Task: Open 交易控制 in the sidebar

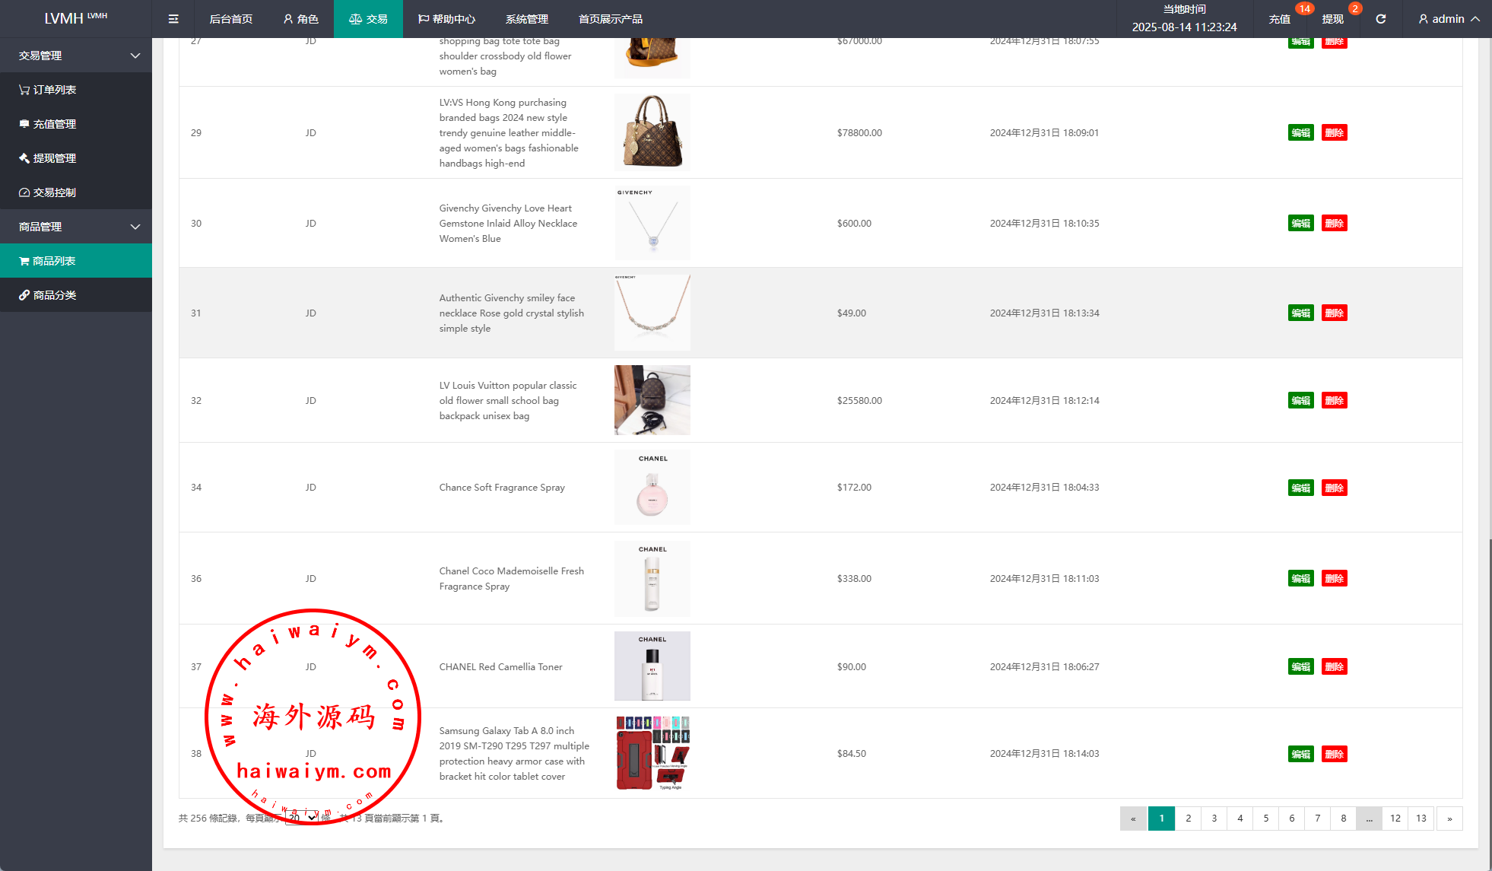Action: (48, 192)
